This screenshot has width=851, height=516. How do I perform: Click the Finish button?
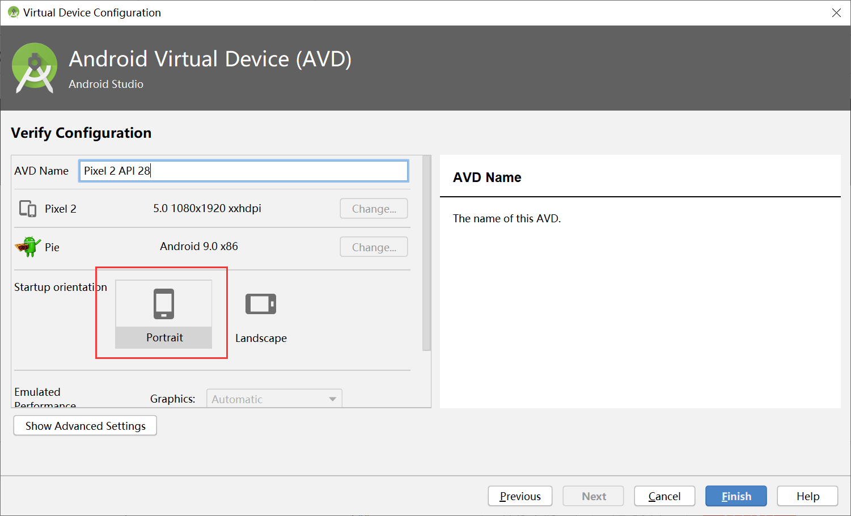tap(735, 496)
